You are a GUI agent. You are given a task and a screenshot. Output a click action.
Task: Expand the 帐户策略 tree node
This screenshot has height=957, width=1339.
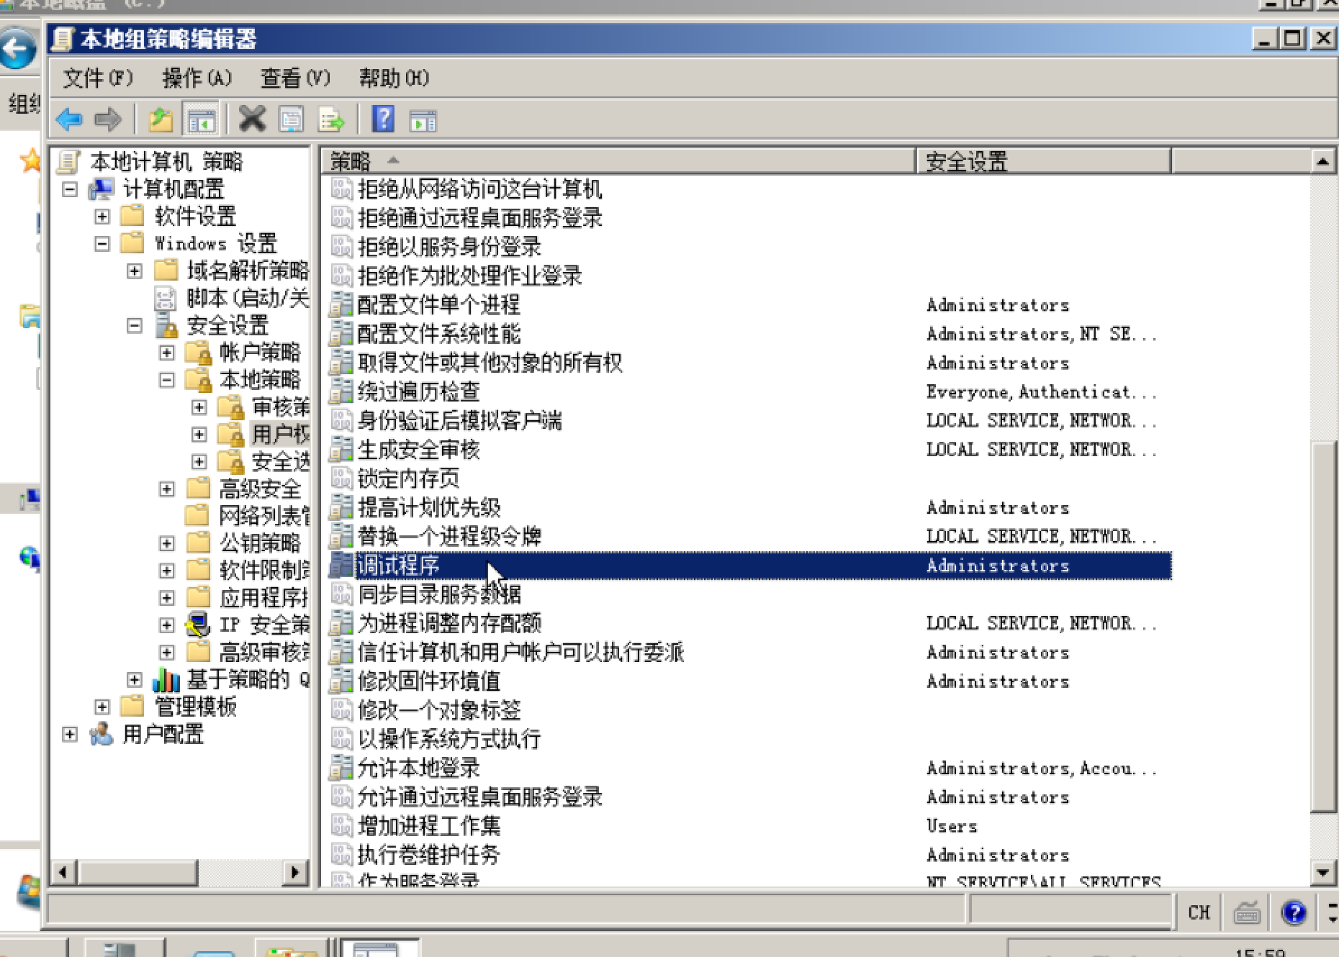[x=166, y=353]
